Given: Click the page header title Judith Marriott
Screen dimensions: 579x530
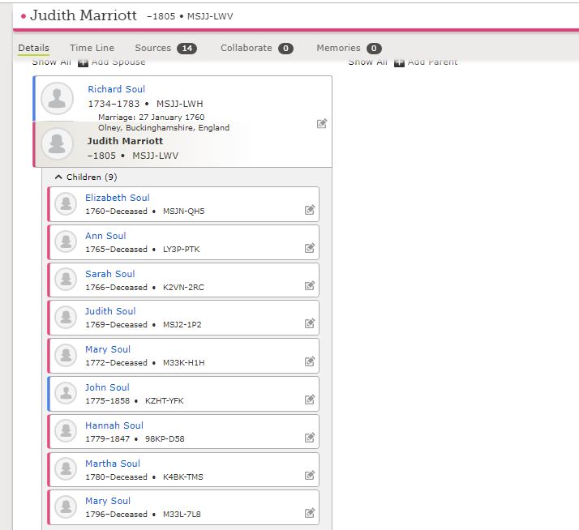Looking at the screenshot, I should 84,15.
